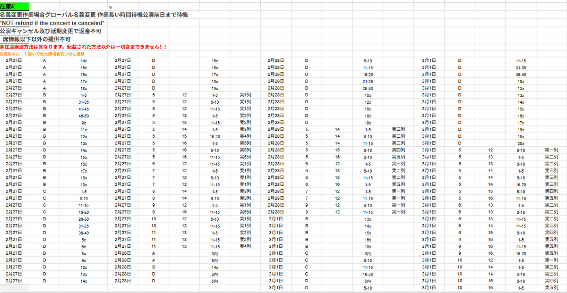The height and width of the screenshot is (293, 567).
Task: Select the red 各在庫譲渡方法は異なります warning text
Action: (83, 47)
